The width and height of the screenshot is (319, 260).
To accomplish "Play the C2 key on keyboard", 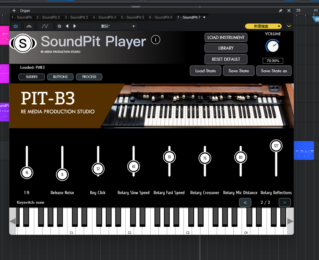I will pyautogui.click(x=129, y=231).
